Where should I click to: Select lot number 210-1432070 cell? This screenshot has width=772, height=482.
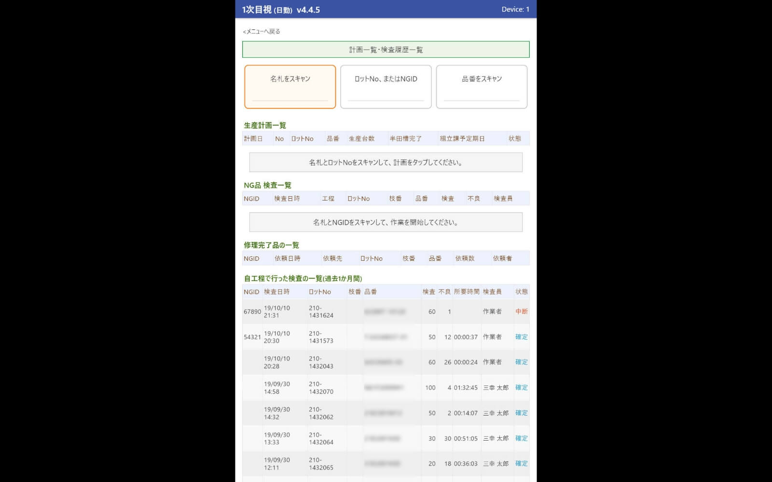(321, 388)
